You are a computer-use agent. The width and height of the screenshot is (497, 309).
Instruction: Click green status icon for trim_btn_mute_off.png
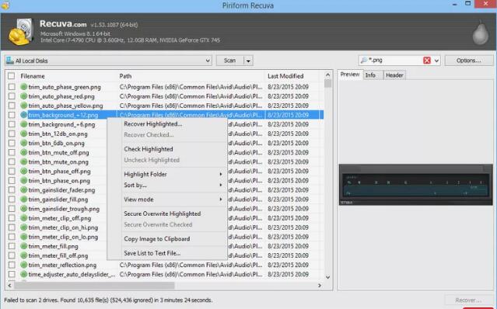23,152
